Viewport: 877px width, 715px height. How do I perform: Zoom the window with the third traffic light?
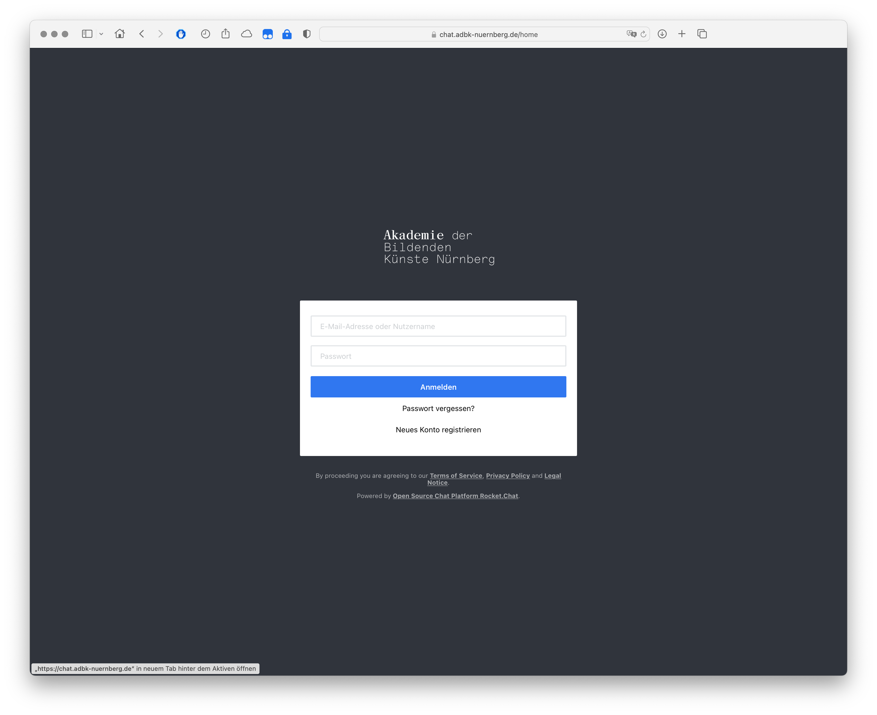65,34
